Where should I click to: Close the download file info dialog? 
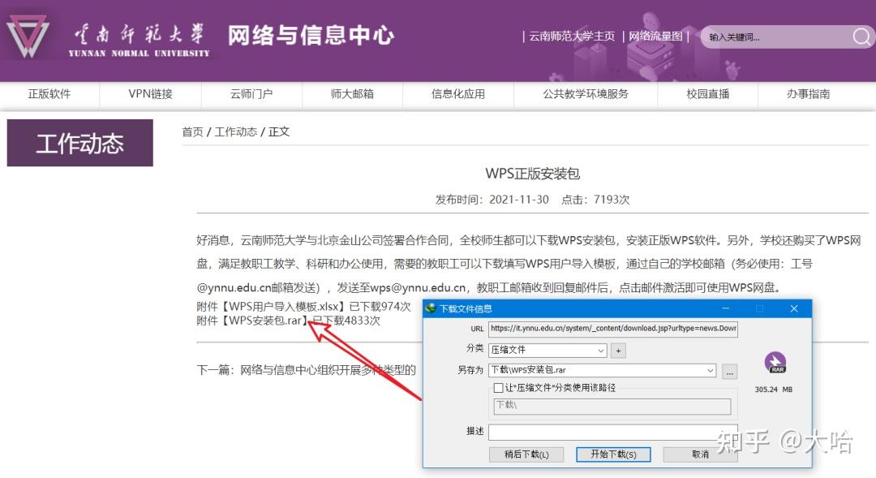pyautogui.click(x=794, y=308)
